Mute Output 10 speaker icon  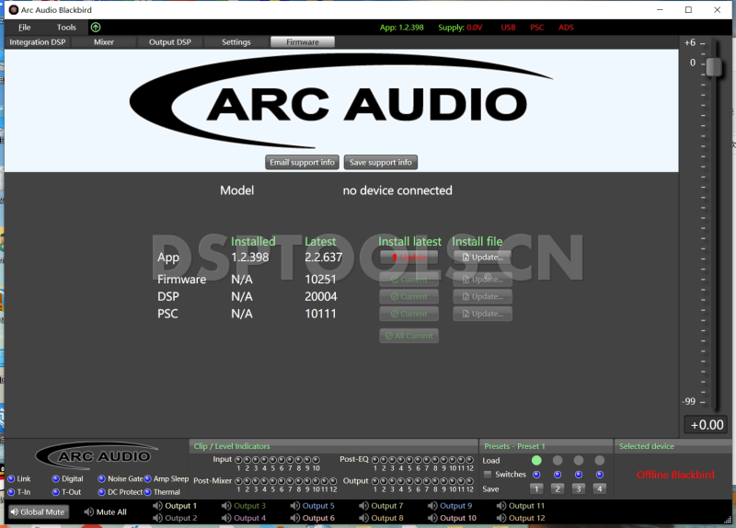(432, 518)
